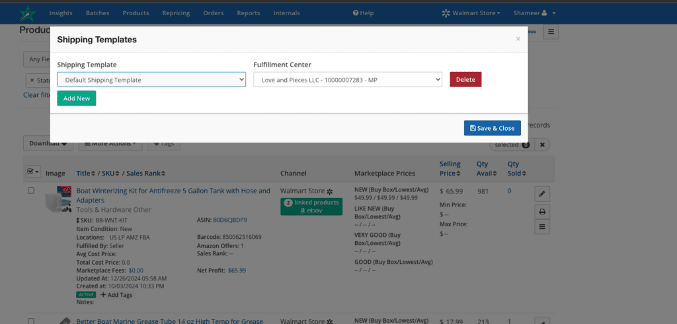Remove the Status filter chip
677x324 pixels.
[32, 80]
